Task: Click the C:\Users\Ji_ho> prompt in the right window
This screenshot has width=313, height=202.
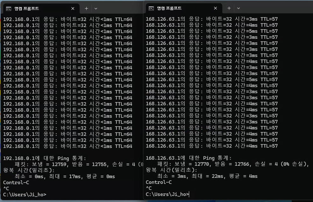Action: pyautogui.click(x=167, y=194)
